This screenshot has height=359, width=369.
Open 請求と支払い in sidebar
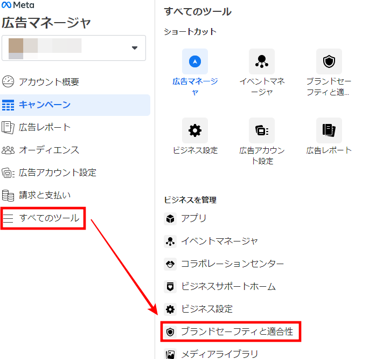click(45, 195)
